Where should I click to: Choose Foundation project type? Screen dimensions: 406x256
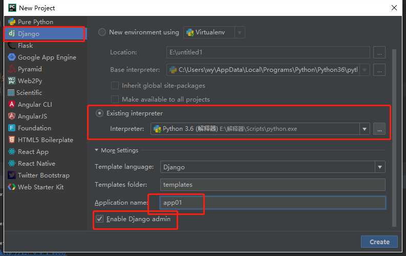click(34, 128)
